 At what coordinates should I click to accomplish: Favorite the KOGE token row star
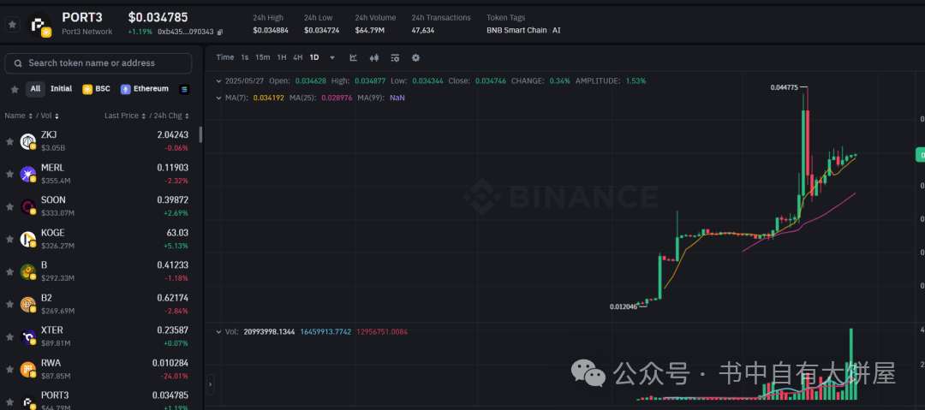coord(9,239)
